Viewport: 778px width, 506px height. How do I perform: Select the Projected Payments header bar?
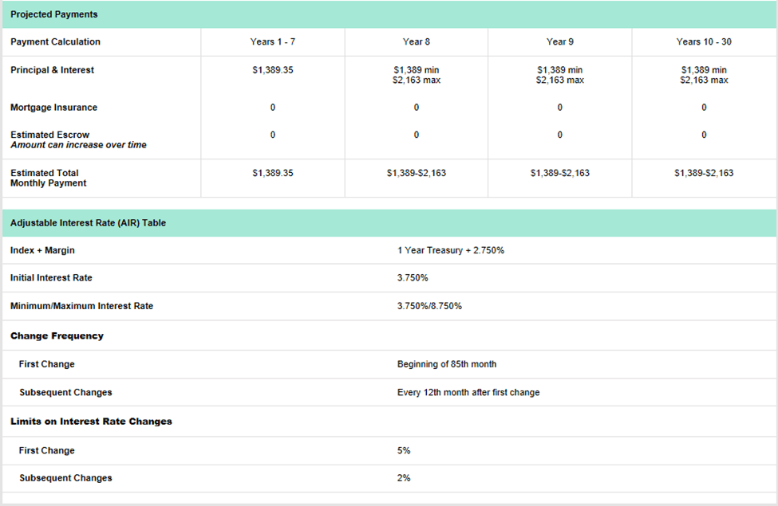pos(53,14)
